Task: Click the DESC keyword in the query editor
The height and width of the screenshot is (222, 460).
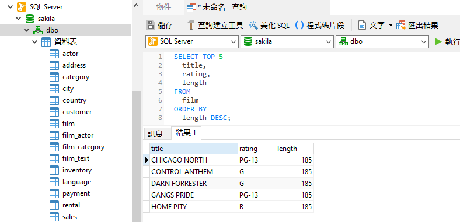Action: 218,118
